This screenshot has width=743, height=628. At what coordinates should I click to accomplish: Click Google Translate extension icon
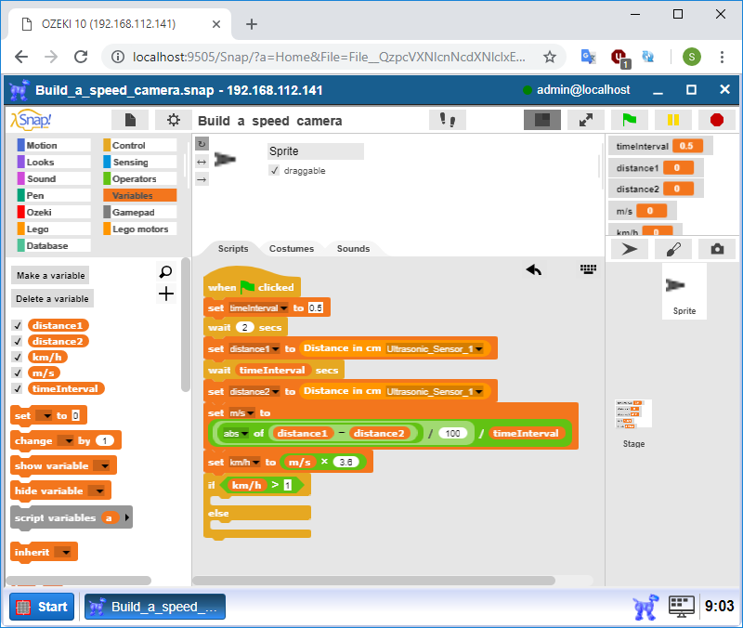pyautogui.click(x=588, y=57)
